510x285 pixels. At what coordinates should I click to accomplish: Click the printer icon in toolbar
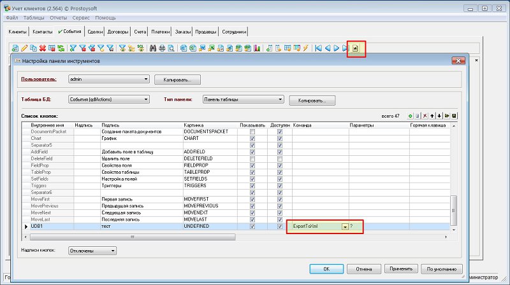162,48
